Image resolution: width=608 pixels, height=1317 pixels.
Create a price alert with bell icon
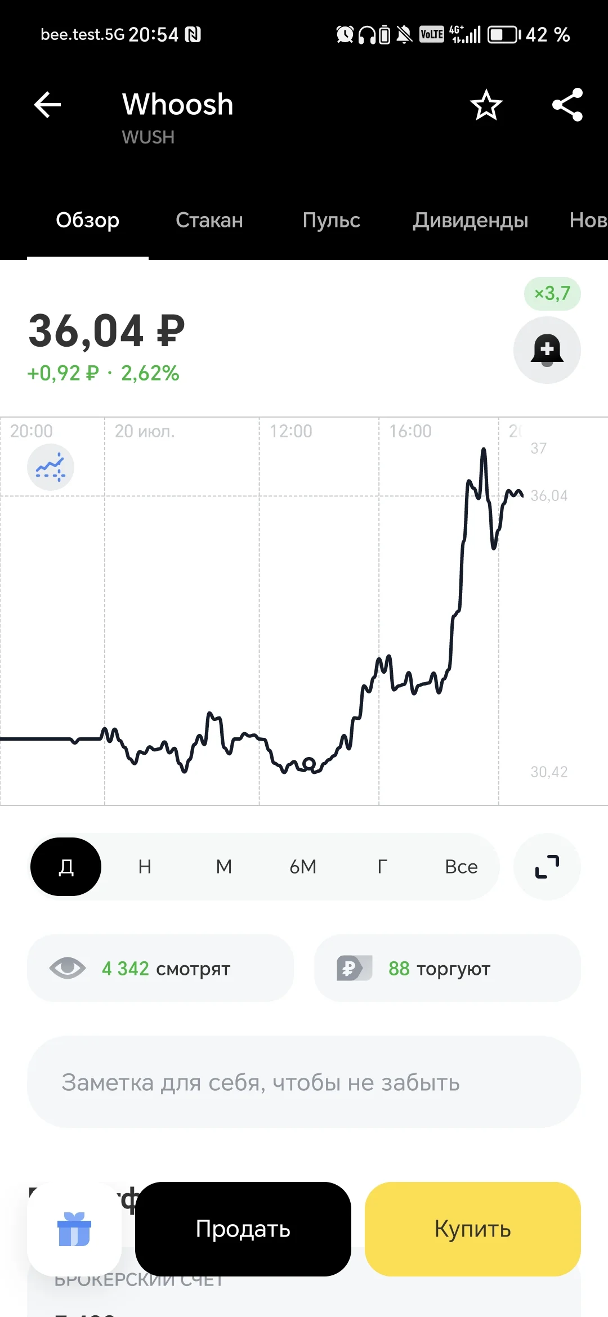tap(547, 350)
